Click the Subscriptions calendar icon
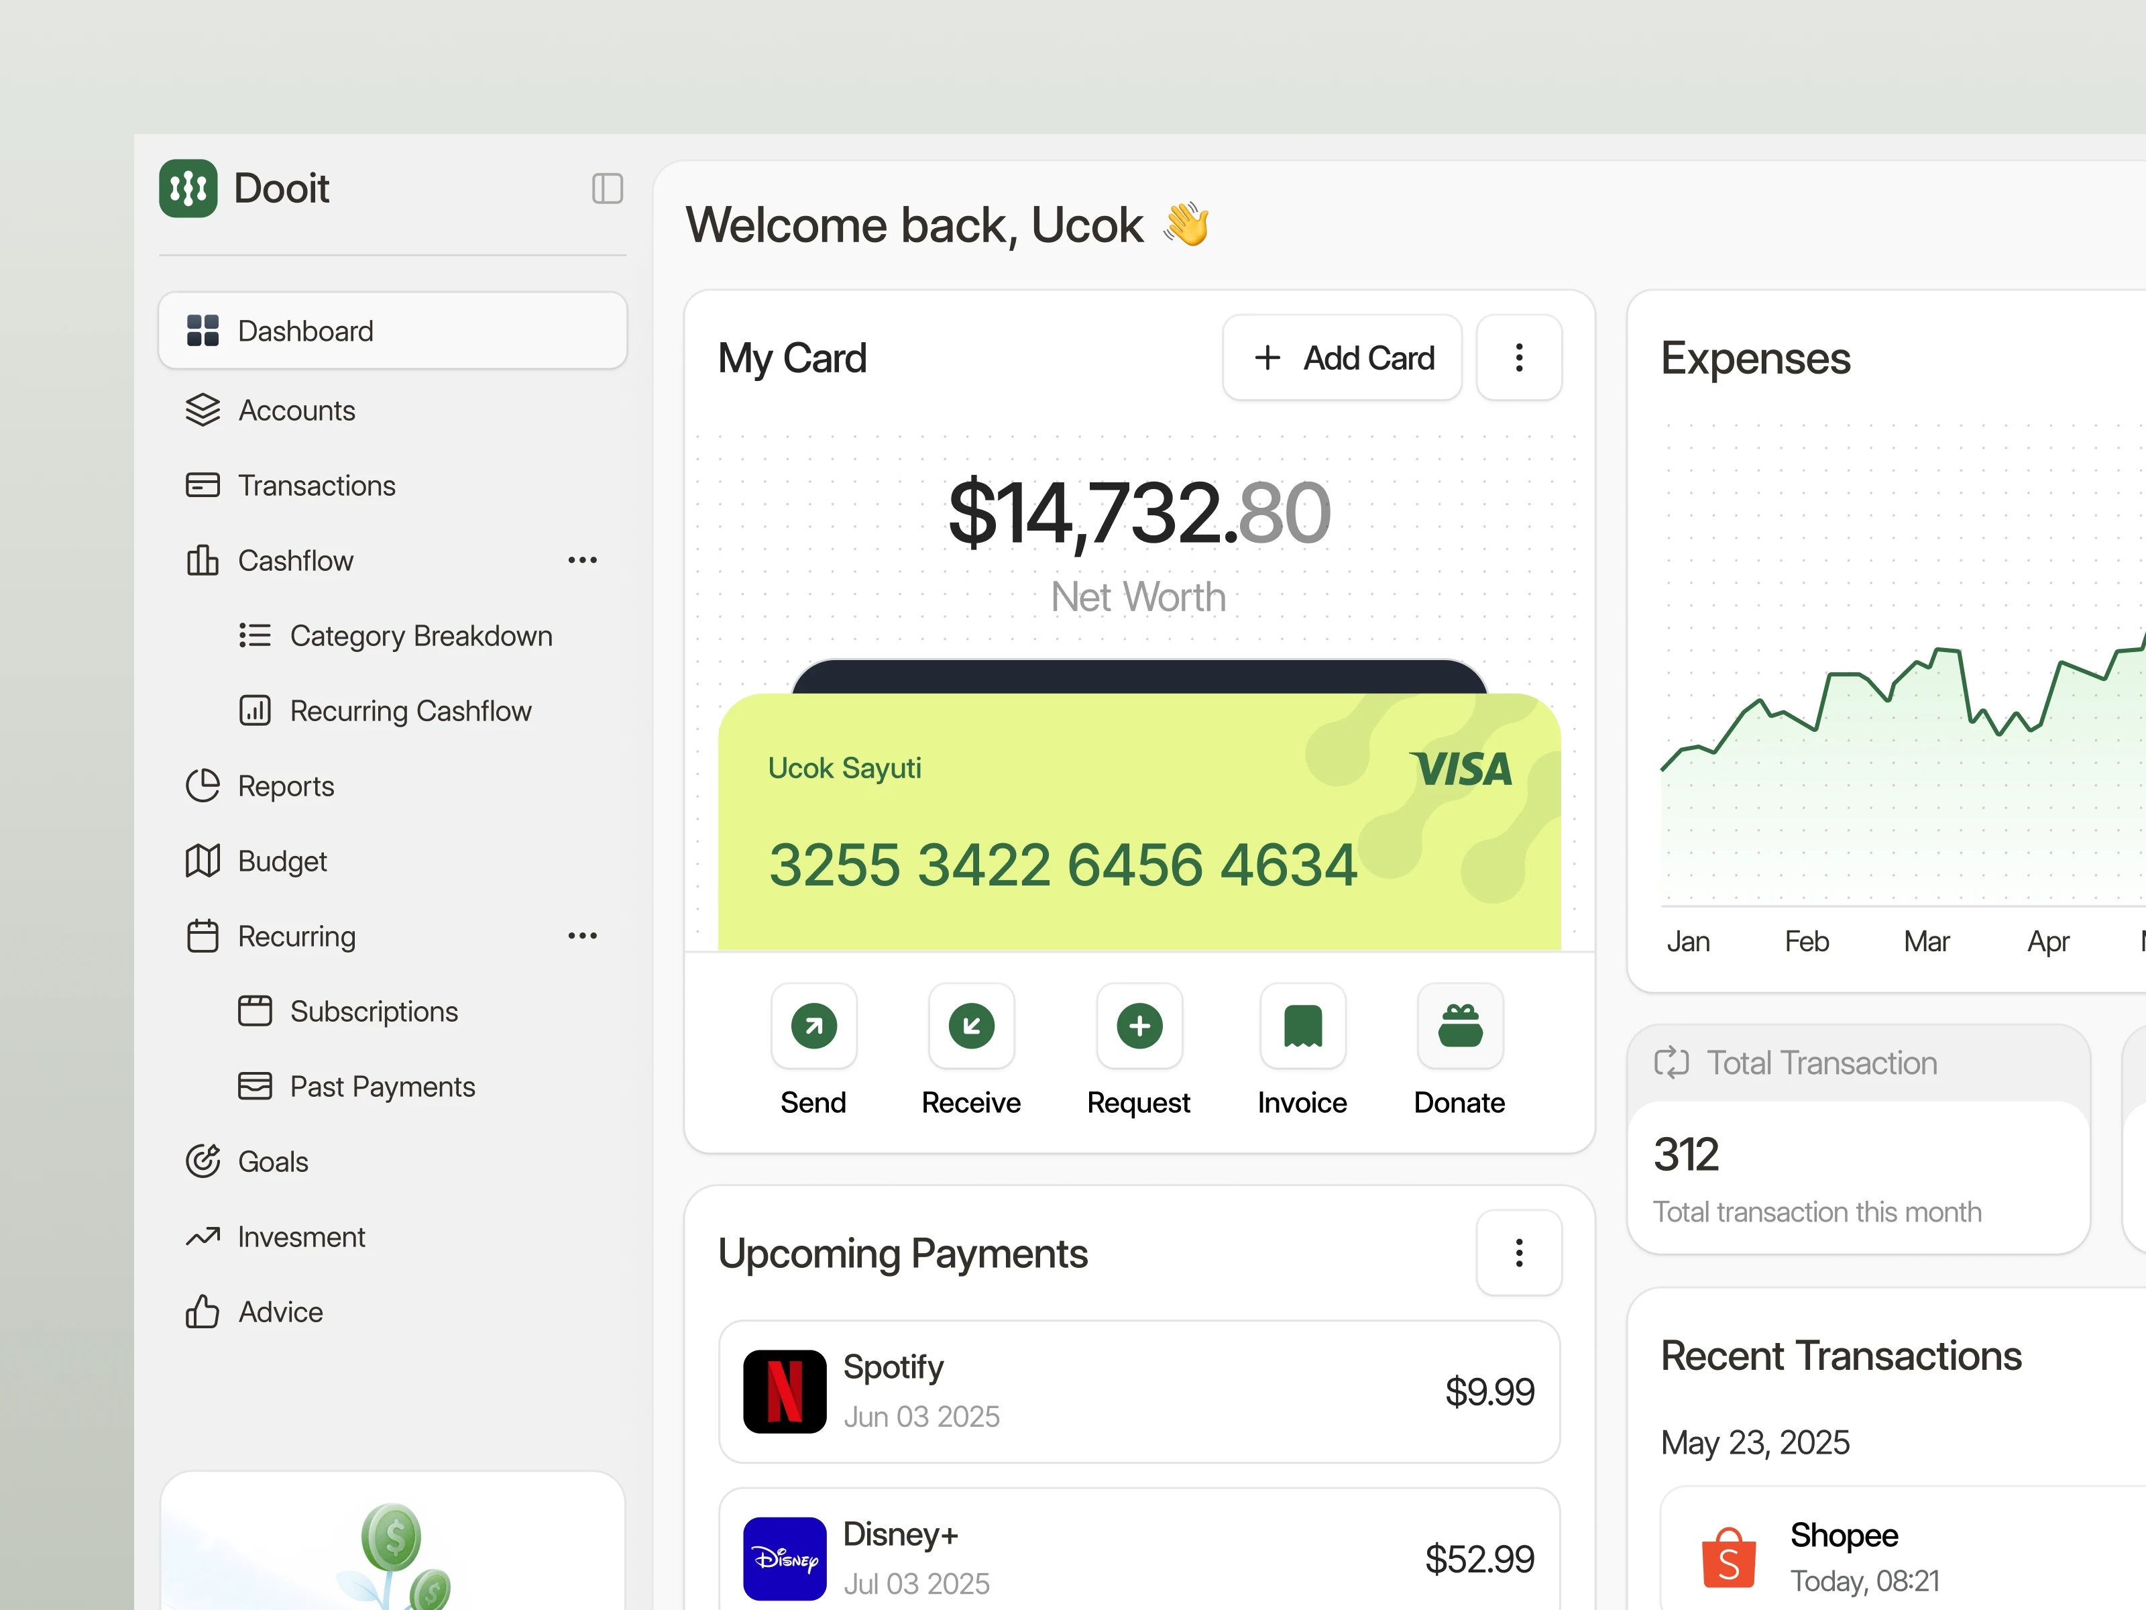 pyautogui.click(x=255, y=1010)
